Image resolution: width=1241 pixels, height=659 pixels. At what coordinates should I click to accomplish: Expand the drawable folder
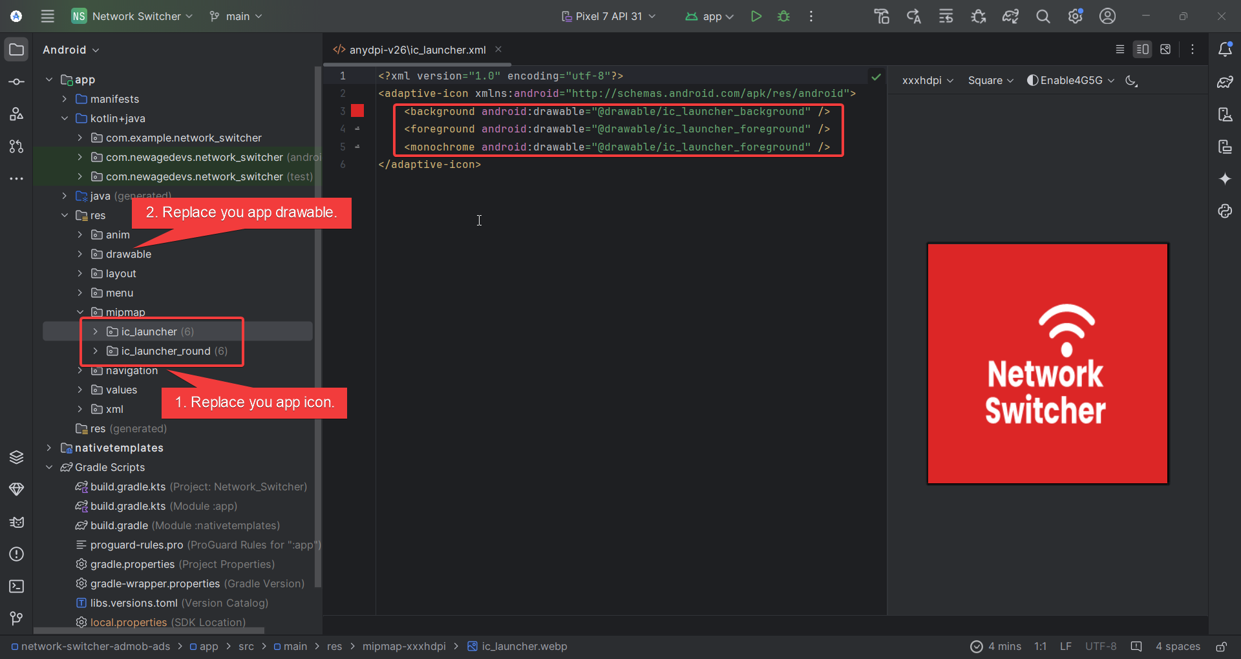[80, 254]
